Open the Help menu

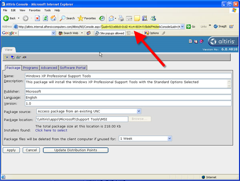coord(57,10)
